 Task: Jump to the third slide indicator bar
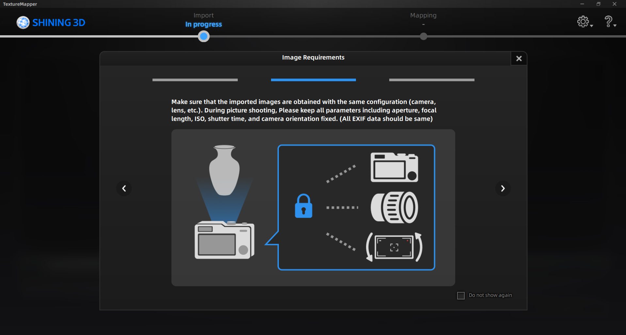[x=431, y=80]
